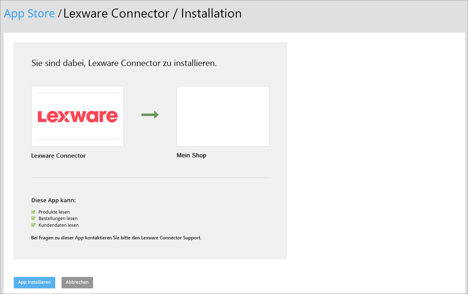Click the 'Lexware Connector / Installation' breadcrumb title
Image resolution: width=468 pixels, height=294 pixels.
(x=152, y=14)
